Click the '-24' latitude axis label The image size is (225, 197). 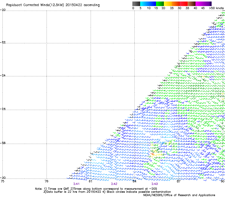(3, 75)
